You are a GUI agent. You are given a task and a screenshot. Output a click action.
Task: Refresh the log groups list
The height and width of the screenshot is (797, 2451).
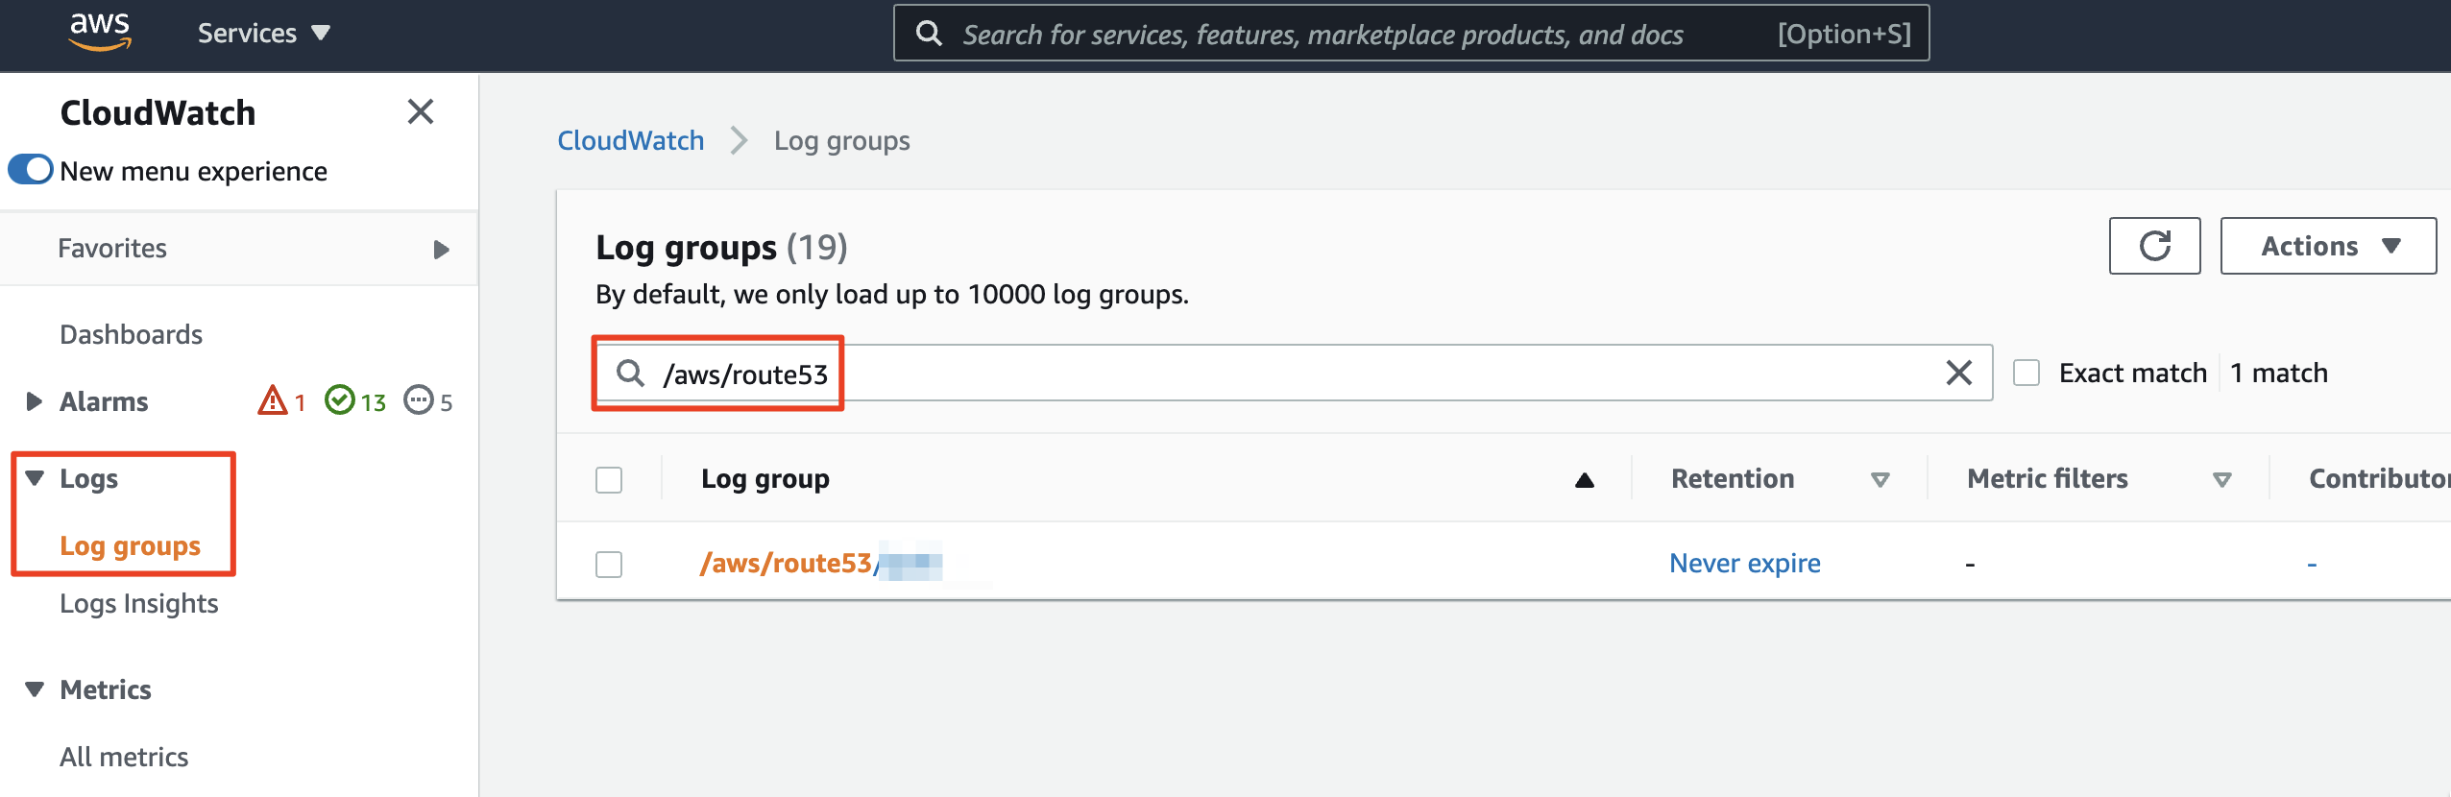point(2154,246)
